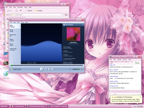Click the volume icon in system tray
Image resolution: width=144 pixels, height=108 pixels.
coord(135,106)
